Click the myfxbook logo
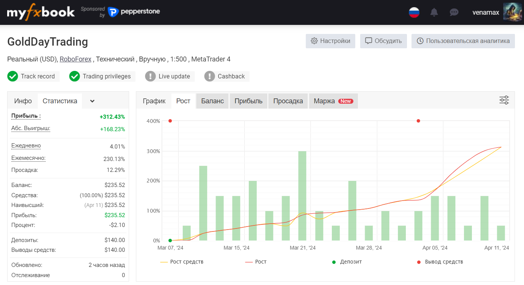Viewport: 524px width, 285px height. click(41, 12)
